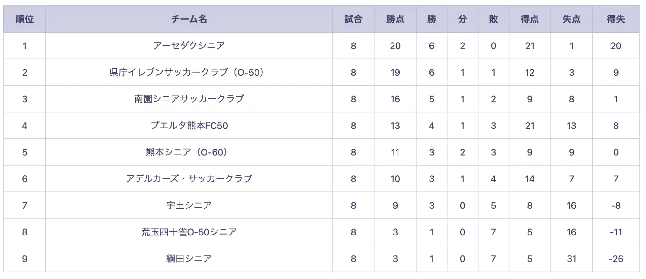646x279 pixels.
Task: Select the 失点 header cell
Action: click(571, 19)
